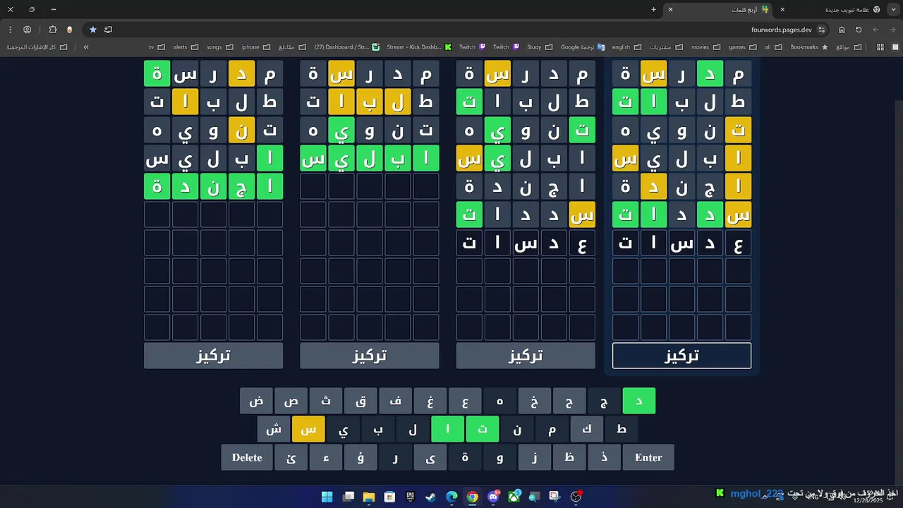This screenshot has height=508, width=903.
Task: View site information icon beside the URL
Action: pyautogui.click(x=822, y=30)
